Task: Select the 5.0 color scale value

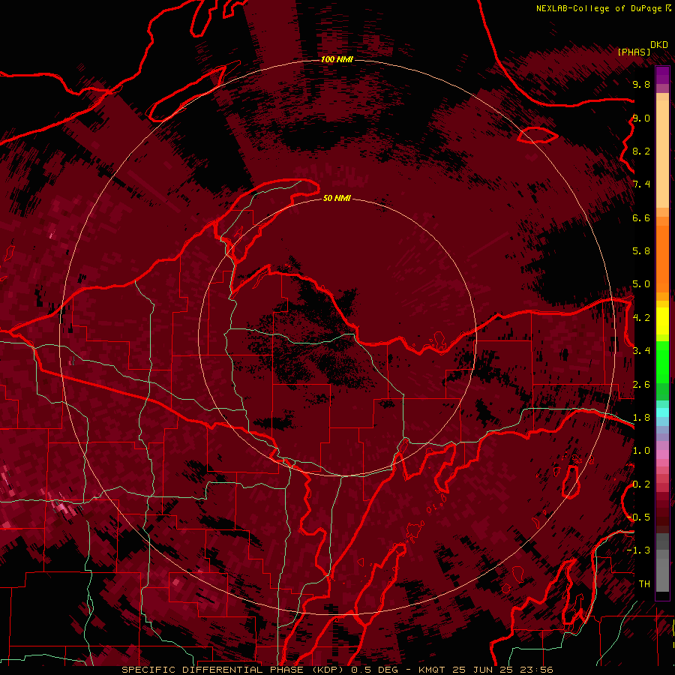Action: click(641, 284)
